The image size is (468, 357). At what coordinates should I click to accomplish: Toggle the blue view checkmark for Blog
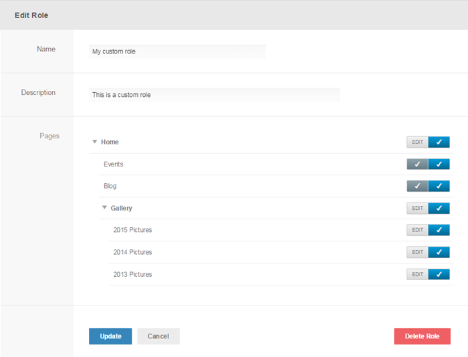439,186
